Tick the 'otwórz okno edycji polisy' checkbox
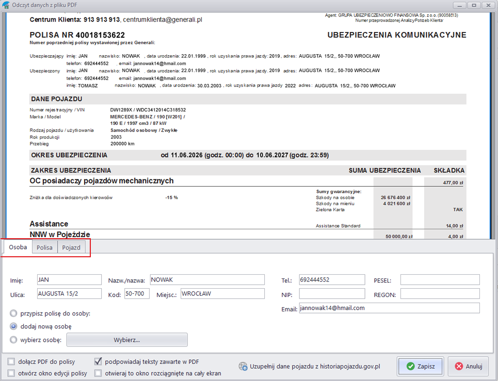 11,373
